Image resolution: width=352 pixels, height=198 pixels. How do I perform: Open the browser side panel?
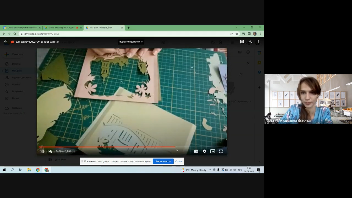pos(249,34)
